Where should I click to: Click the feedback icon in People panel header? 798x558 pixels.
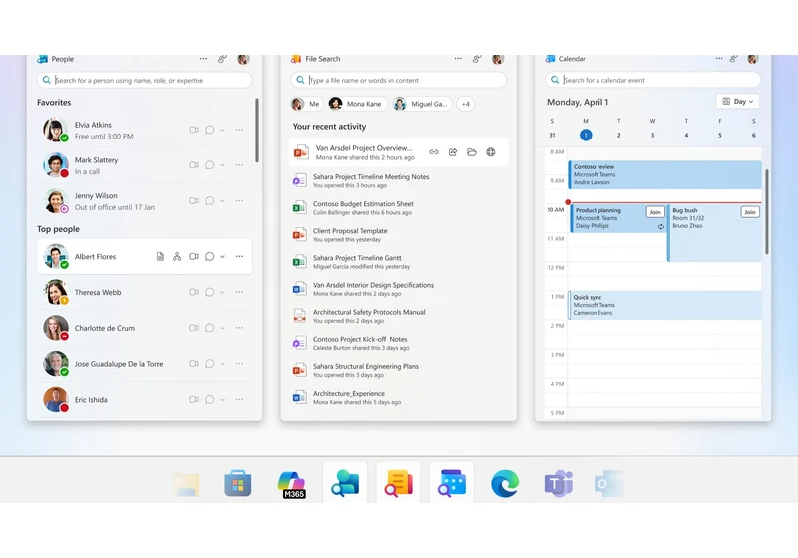coord(222,59)
